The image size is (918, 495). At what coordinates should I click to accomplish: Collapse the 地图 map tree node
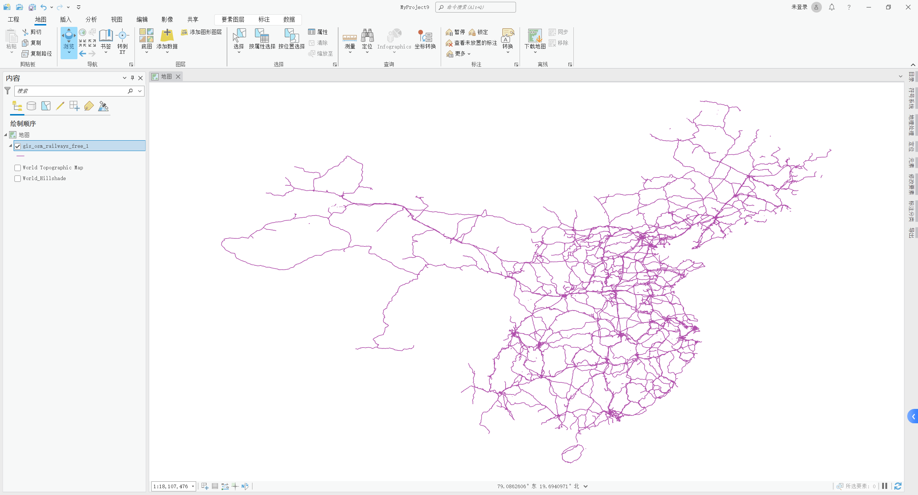6,135
